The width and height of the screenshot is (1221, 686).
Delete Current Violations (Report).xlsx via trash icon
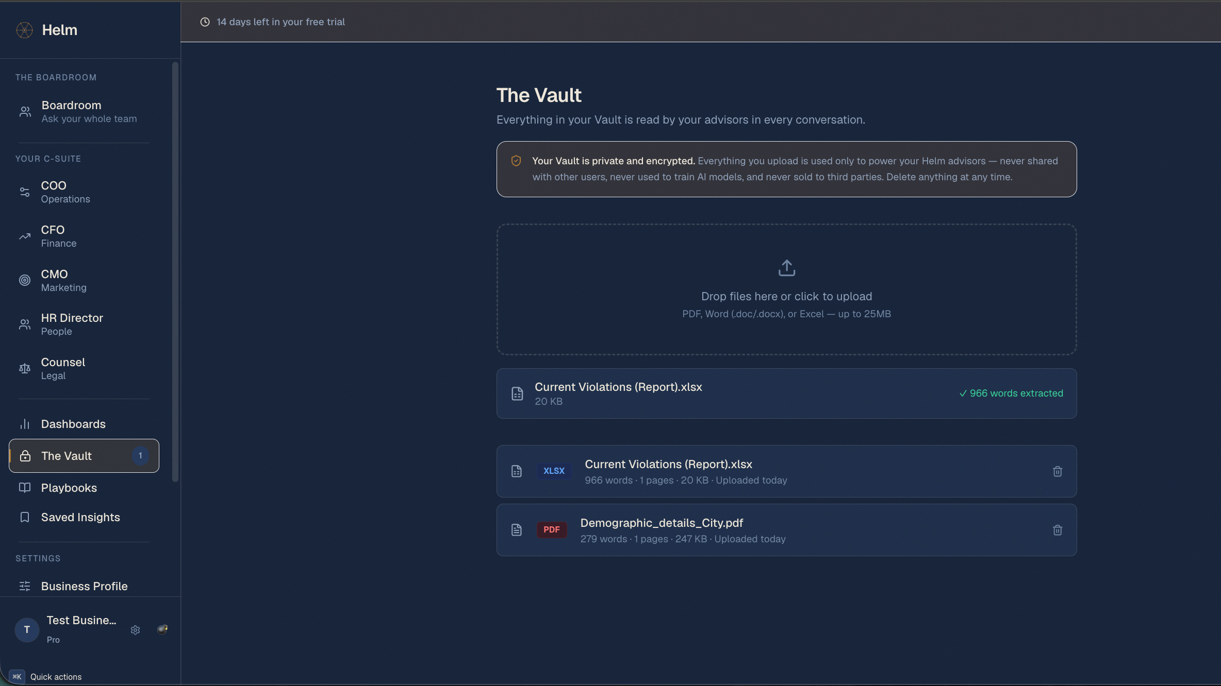click(x=1058, y=471)
